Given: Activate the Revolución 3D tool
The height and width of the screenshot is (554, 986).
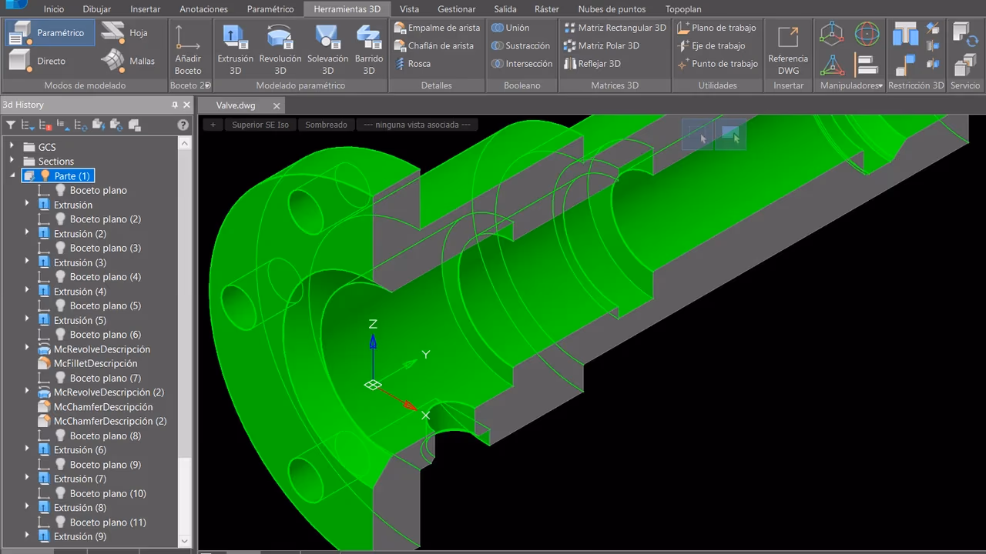Looking at the screenshot, I should pos(280,49).
